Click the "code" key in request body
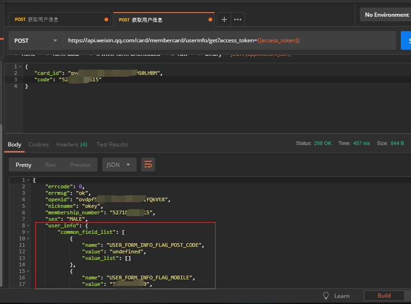Screen dimensions: 411x304 pyautogui.click(x=43, y=80)
